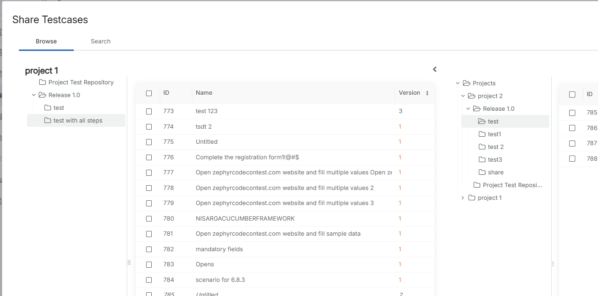The image size is (598, 296).
Task: Click the left panel resize splitter handle
Action: click(x=129, y=263)
